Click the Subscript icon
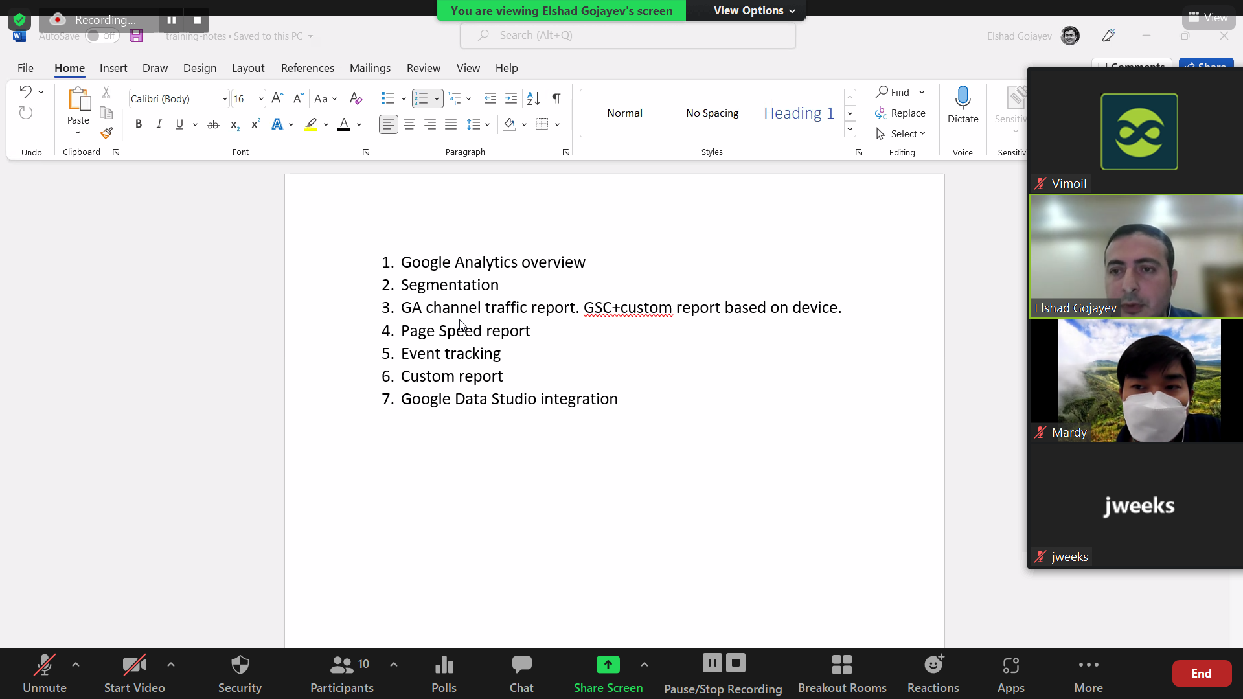This screenshot has height=699, width=1243. (234, 124)
